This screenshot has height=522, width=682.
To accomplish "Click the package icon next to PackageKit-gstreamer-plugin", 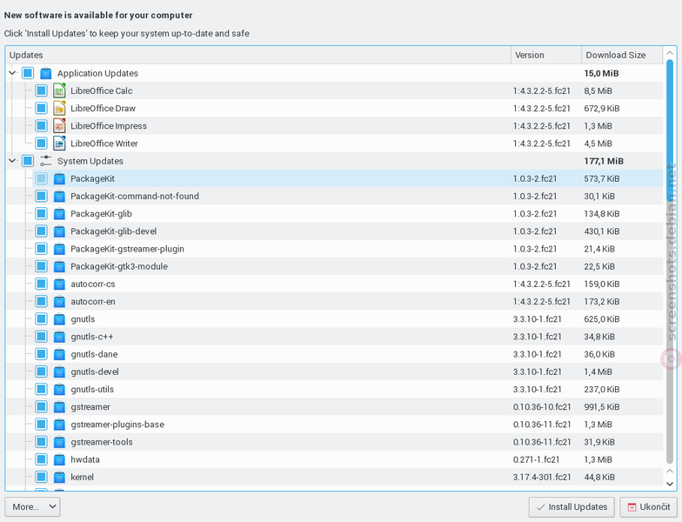I will (x=59, y=249).
